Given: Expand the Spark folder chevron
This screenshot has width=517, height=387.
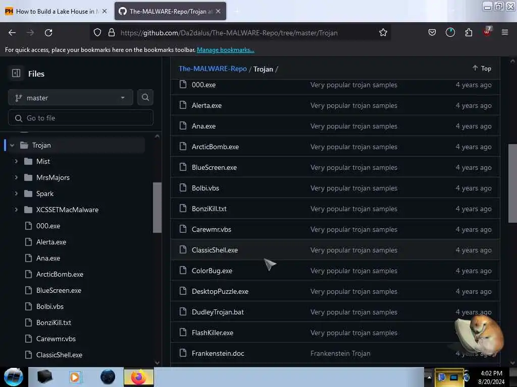Looking at the screenshot, I should click(x=16, y=193).
